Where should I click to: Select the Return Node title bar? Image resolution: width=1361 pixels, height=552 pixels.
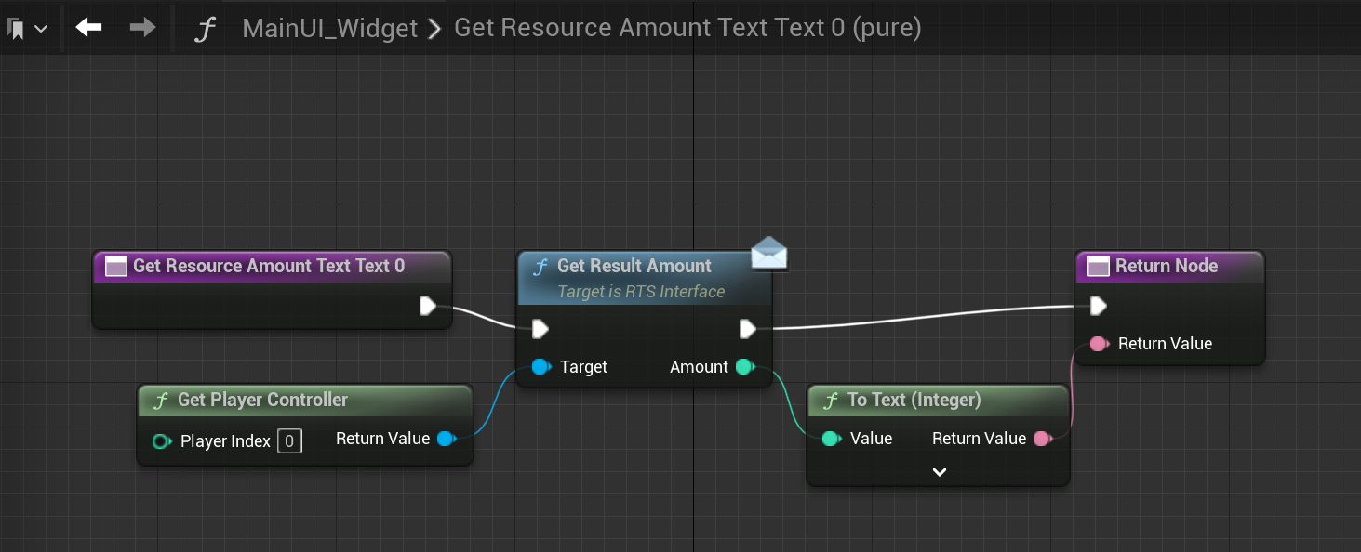(x=1167, y=266)
